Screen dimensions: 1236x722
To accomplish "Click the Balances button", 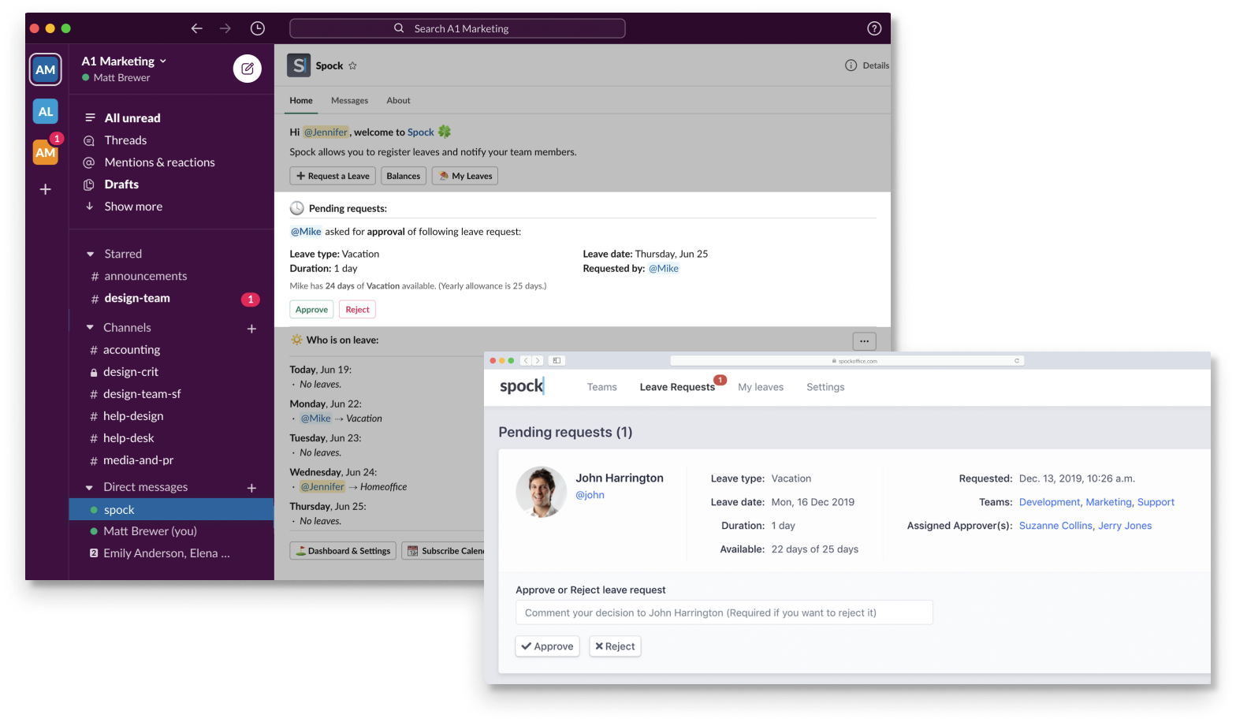I will [404, 176].
